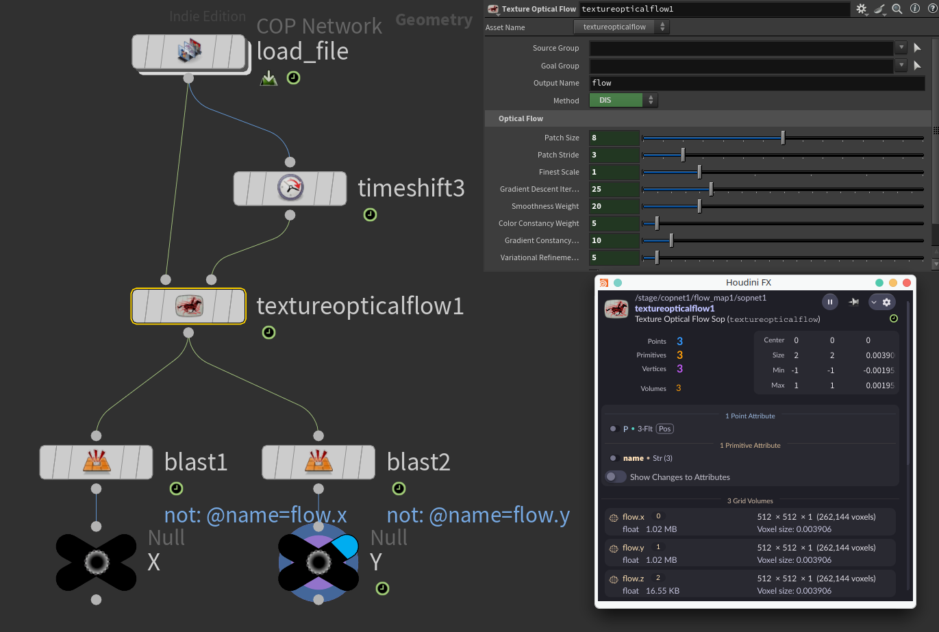Adjust the Patch Stride slider handle

point(683,155)
